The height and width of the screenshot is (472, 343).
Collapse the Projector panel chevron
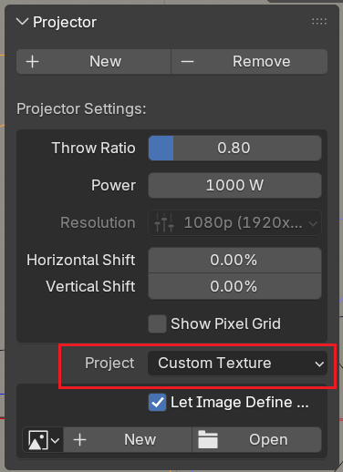coord(22,22)
